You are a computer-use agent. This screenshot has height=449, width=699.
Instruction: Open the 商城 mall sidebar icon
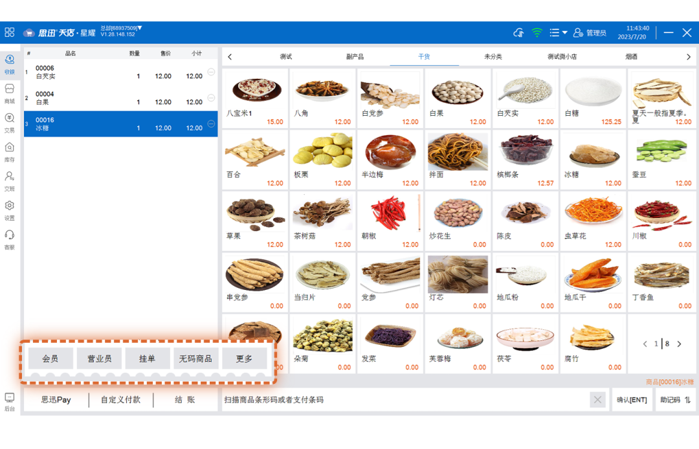(10, 92)
